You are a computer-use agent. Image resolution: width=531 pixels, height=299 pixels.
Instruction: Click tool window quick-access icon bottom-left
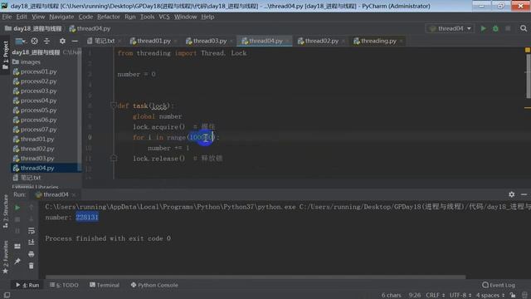tap(7, 296)
